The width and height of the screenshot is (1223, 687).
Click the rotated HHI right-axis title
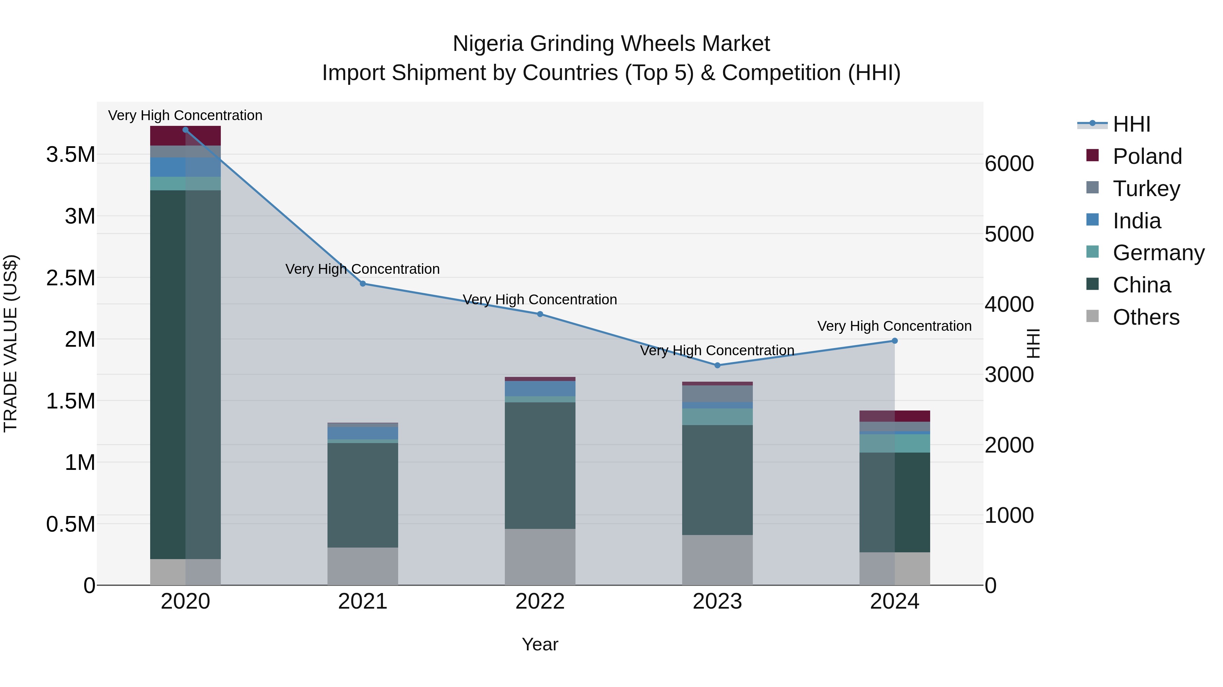point(1033,343)
